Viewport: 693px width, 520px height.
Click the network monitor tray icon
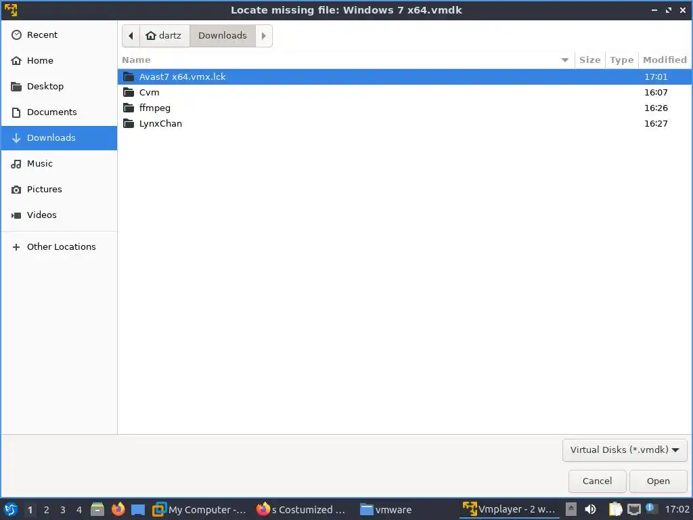click(633, 509)
